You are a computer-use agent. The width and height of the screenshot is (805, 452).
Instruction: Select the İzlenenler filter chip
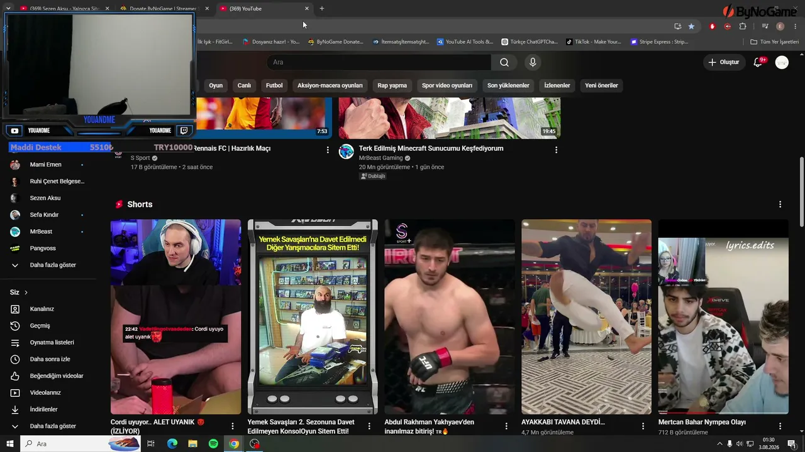pyautogui.click(x=557, y=85)
